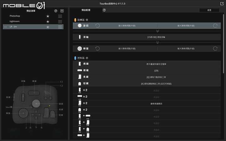The image size is (226, 141).
Task: Select the dial wheel in the device diagram
Action: click(23, 113)
